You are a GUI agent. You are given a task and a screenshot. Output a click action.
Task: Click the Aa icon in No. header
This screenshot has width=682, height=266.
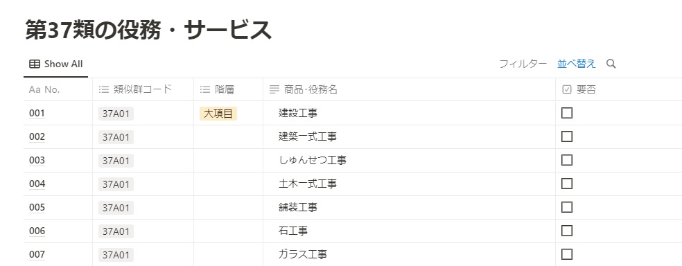click(35, 89)
